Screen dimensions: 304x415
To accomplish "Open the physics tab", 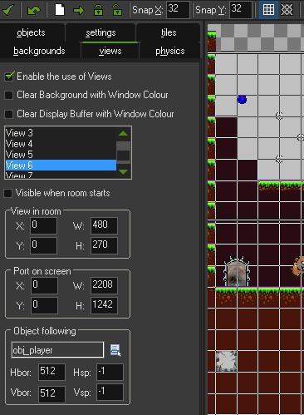I will [170, 51].
